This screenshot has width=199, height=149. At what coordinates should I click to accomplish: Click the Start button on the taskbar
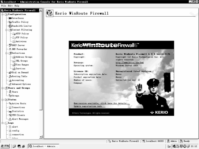5,146
